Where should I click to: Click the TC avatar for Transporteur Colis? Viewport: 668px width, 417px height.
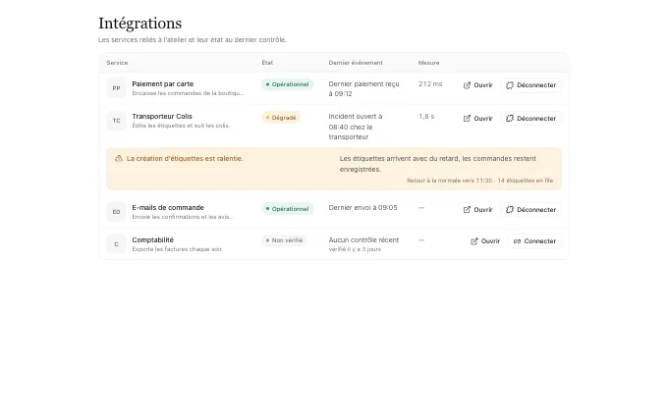(116, 121)
